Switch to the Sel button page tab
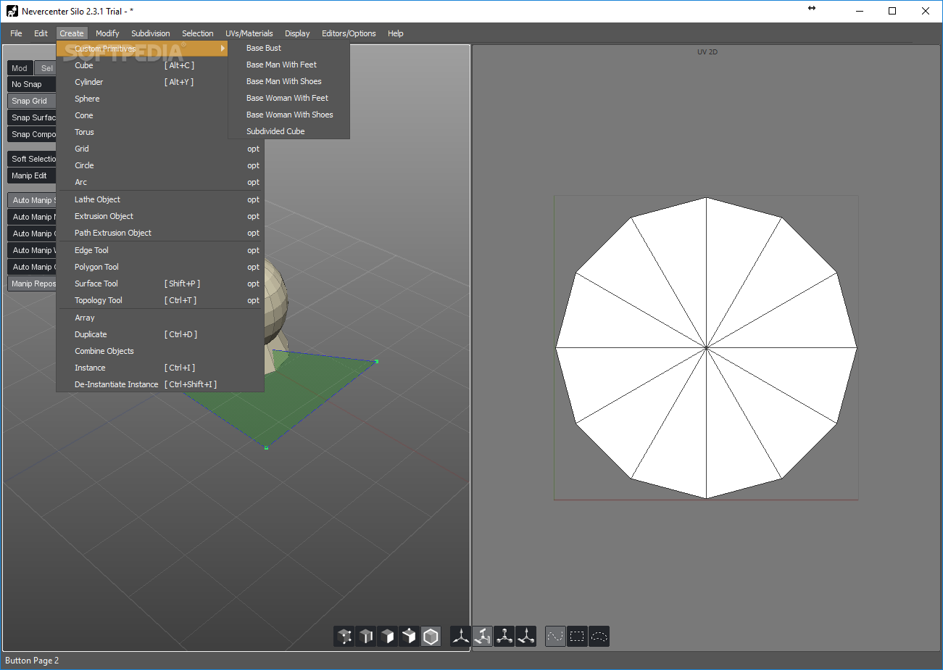943x670 pixels. tap(46, 68)
